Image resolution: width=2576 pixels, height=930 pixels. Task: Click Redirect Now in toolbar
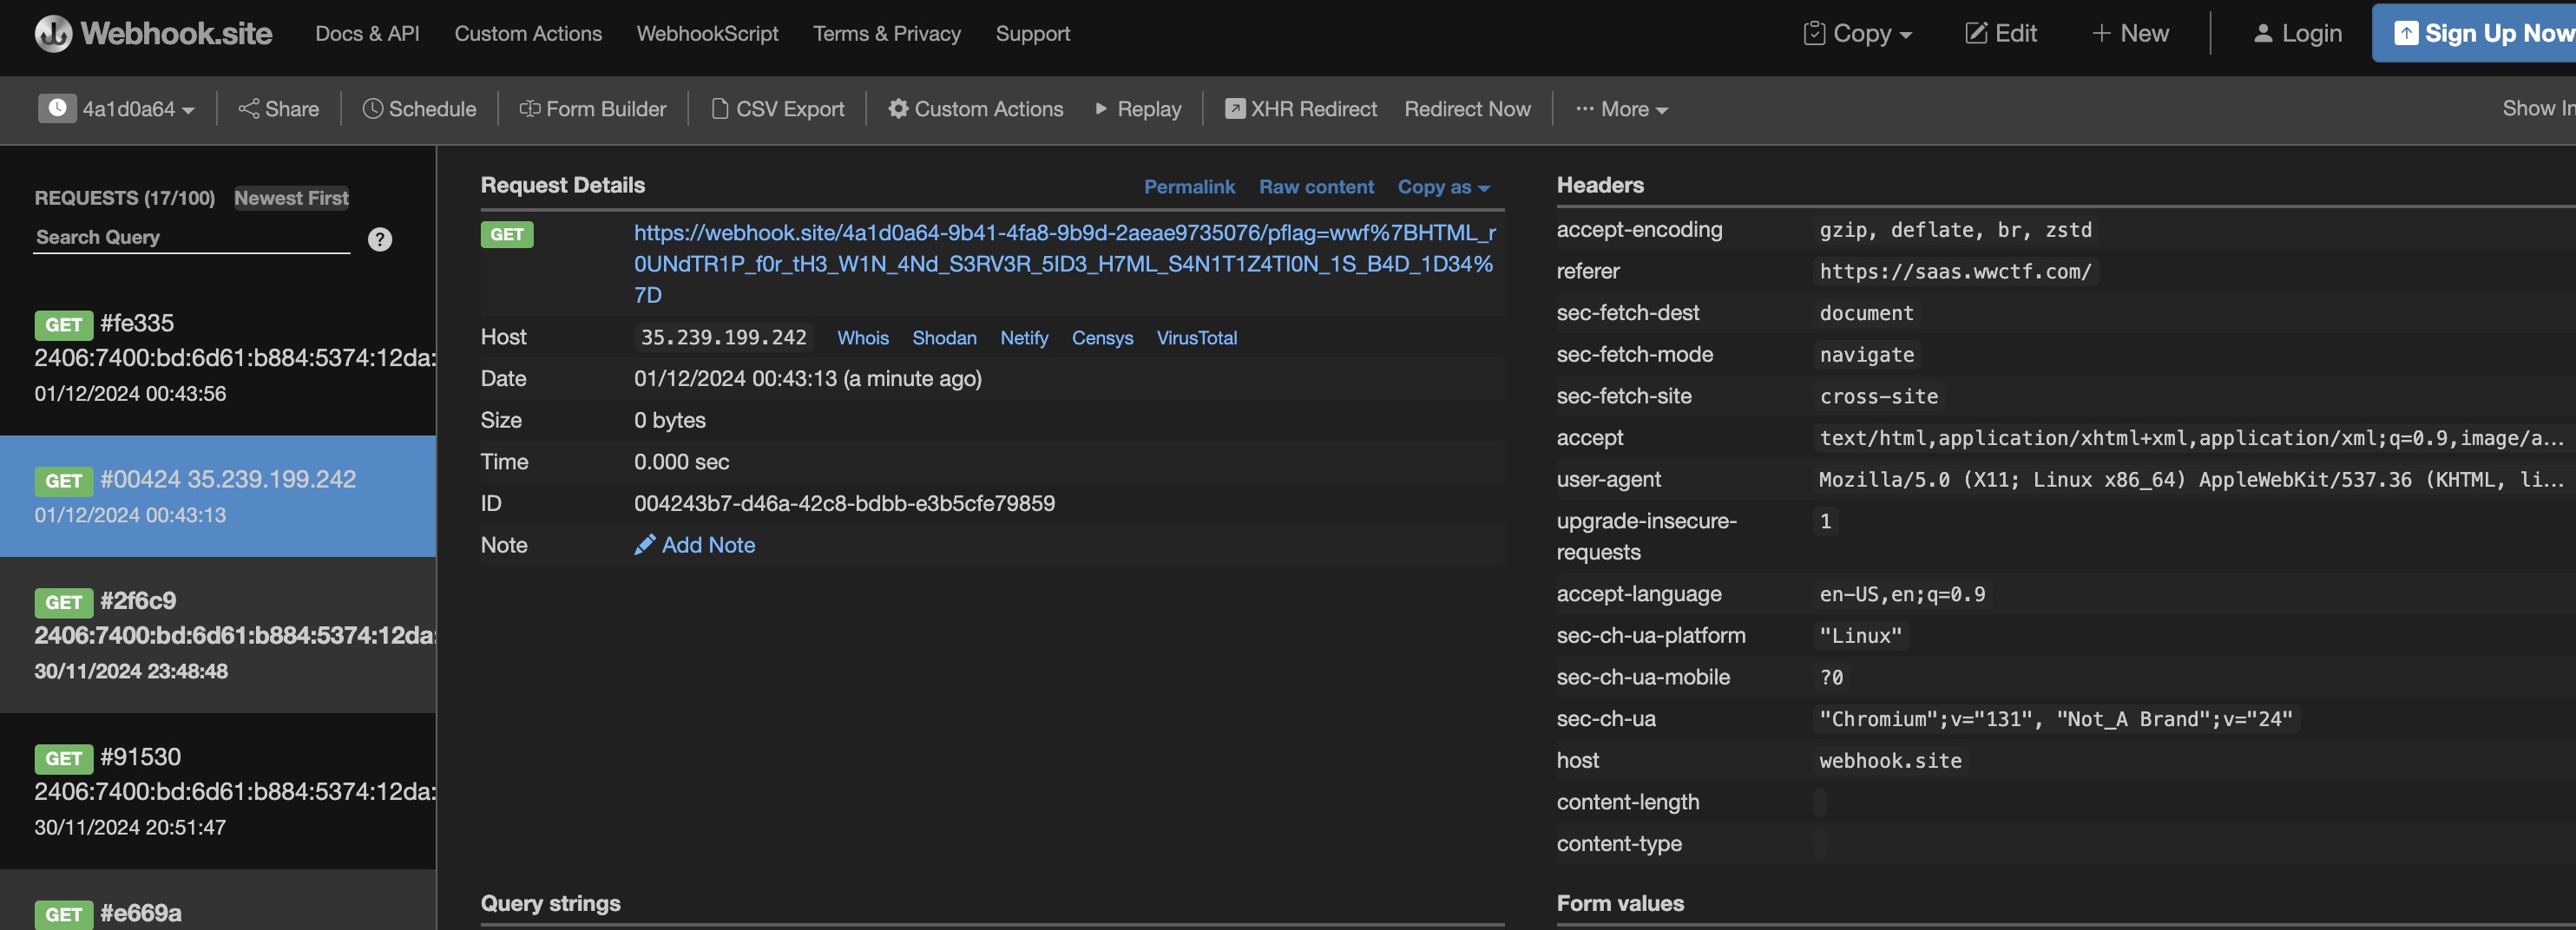pyautogui.click(x=1467, y=108)
